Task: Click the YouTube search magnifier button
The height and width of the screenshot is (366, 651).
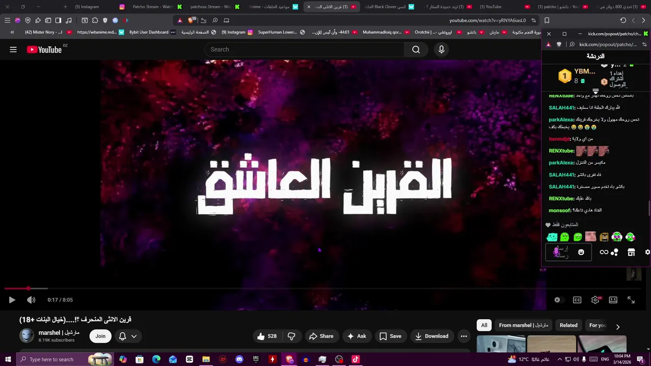Action: pos(416,49)
